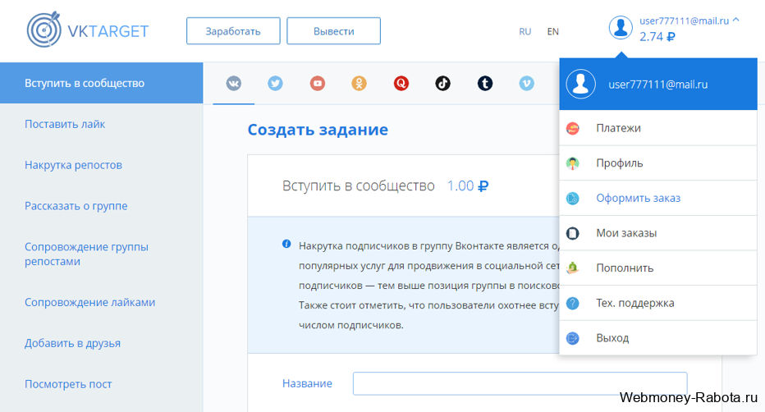Open Сопровождение лайками in the sidebar
Screen dimensions: 765x412
point(89,302)
